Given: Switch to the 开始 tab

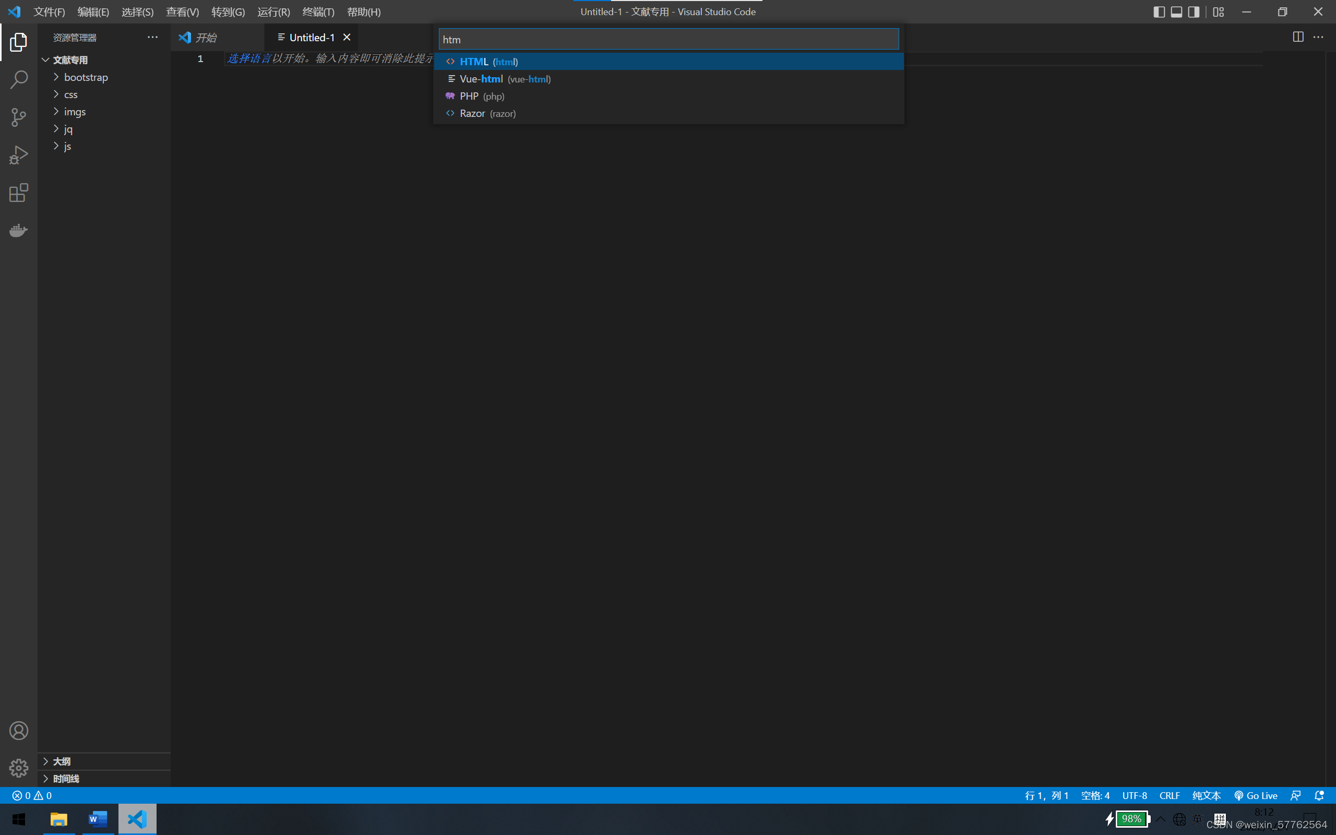Looking at the screenshot, I should (x=206, y=38).
